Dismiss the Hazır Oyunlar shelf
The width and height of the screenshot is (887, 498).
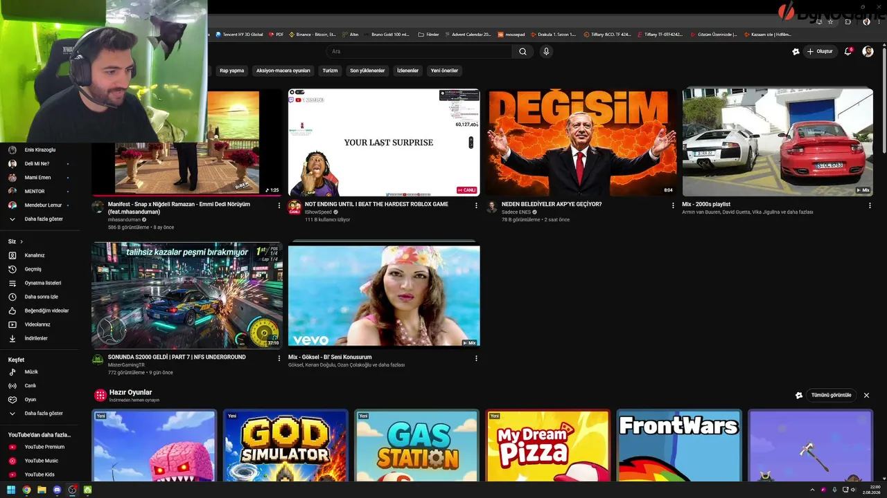coord(866,396)
